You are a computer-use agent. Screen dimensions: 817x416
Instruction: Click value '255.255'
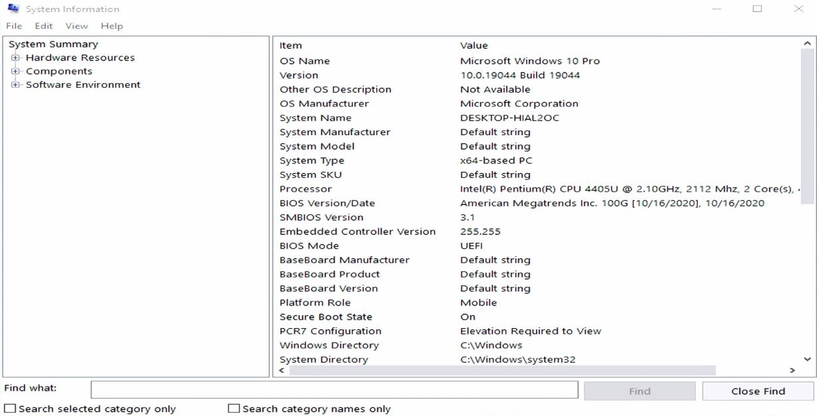[x=480, y=232]
